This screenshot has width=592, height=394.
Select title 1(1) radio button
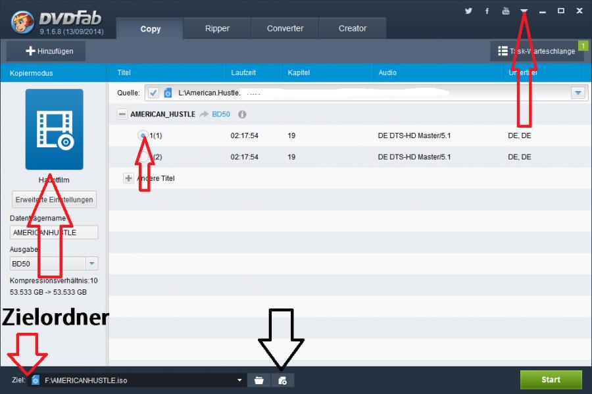[x=143, y=135]
